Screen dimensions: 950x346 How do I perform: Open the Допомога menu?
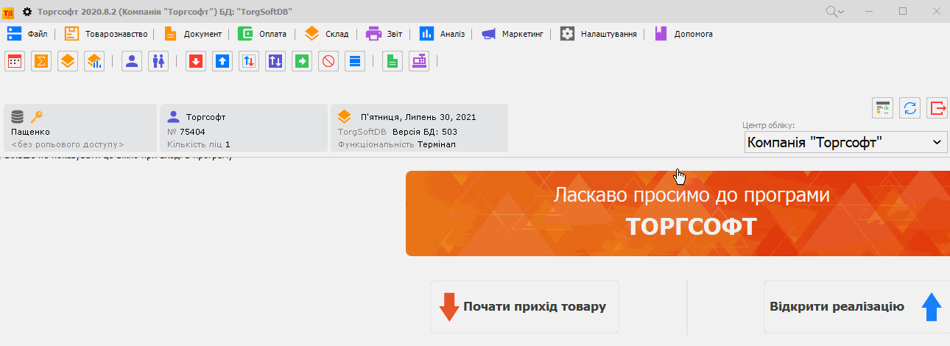coord(683,34)
